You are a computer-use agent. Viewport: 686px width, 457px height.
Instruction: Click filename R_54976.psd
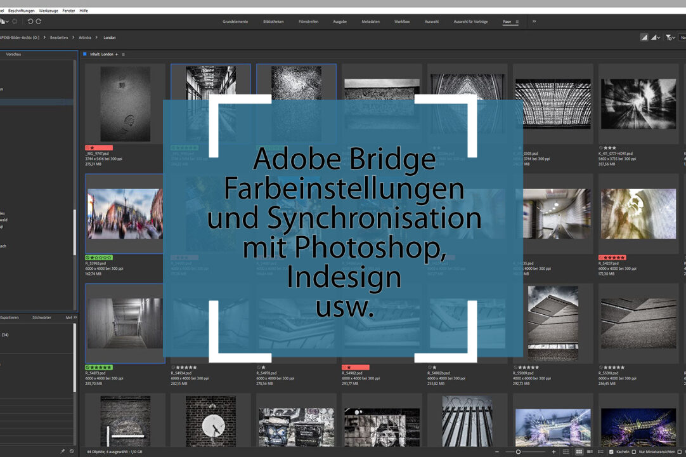point(268,373)
